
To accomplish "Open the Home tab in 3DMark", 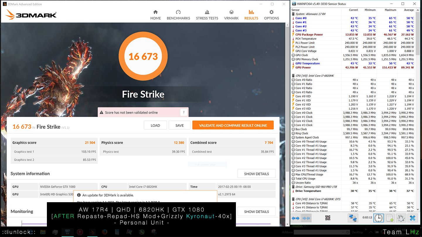I will [x=155, y=15].
